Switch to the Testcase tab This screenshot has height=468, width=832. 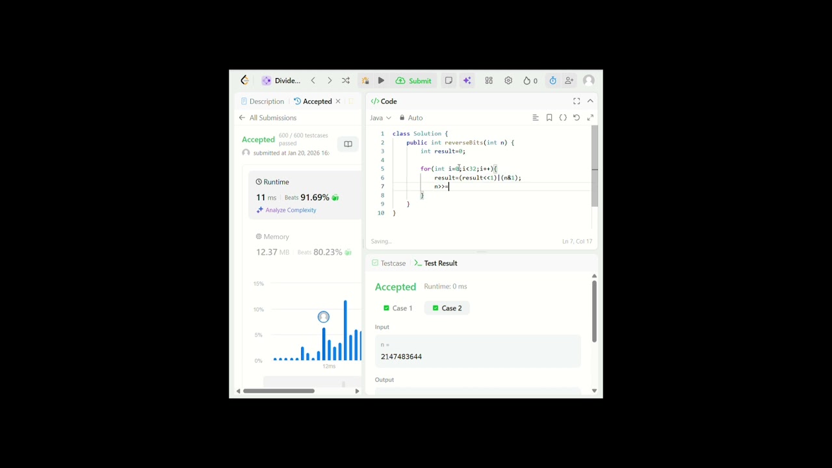[x=389, y=263]
